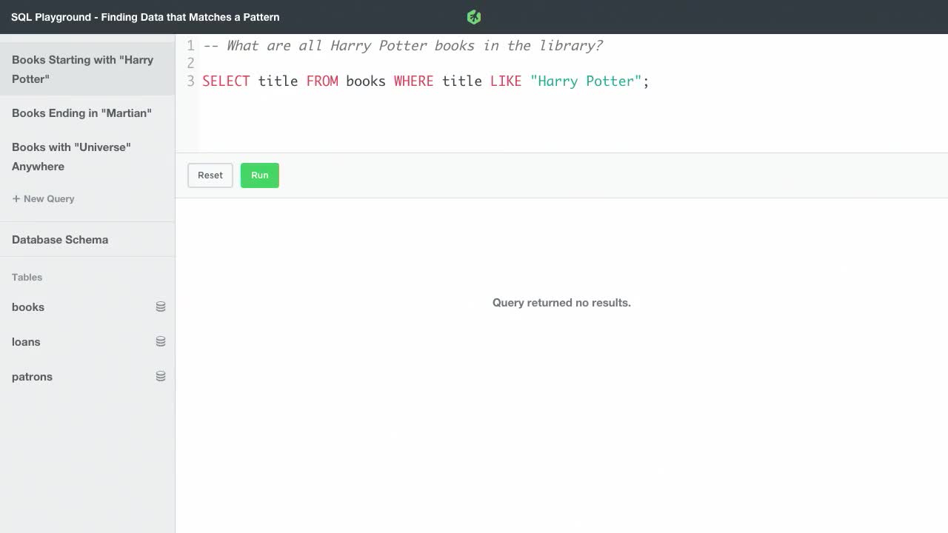
Task: Click the Tables section label
Action: [x=27, y=277]
